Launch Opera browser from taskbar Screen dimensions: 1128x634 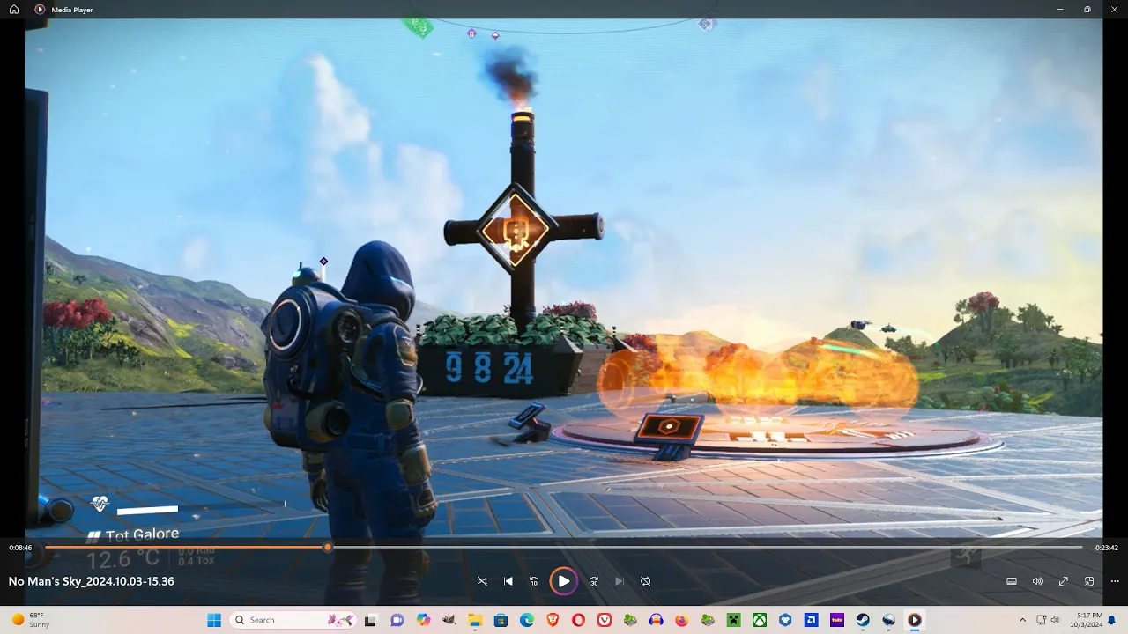(578, 620)
